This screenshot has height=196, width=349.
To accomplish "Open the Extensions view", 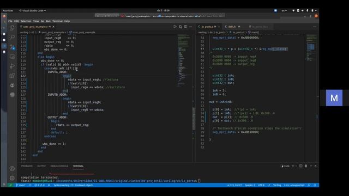I will click(x=12, y=76).
